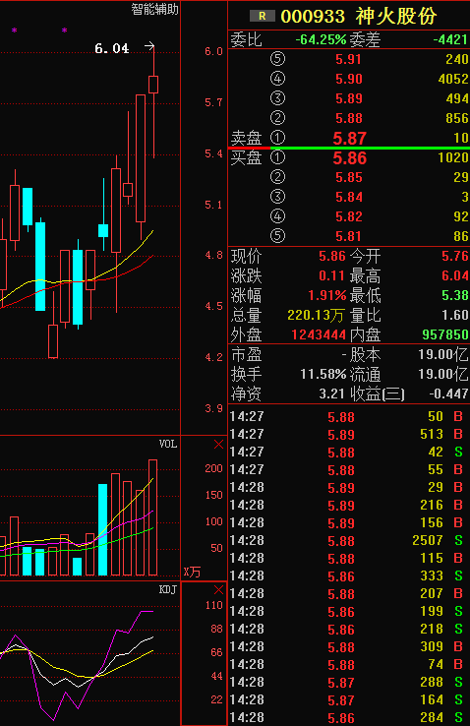Click the 收益(三) value -0.447
The height and width of the screenshot is (726, 470).
click(448, 394)
